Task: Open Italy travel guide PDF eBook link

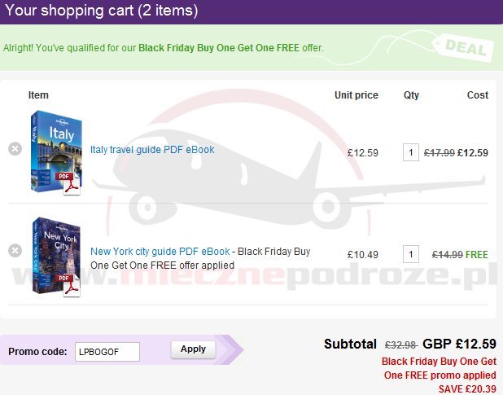Action: point(152,150)
